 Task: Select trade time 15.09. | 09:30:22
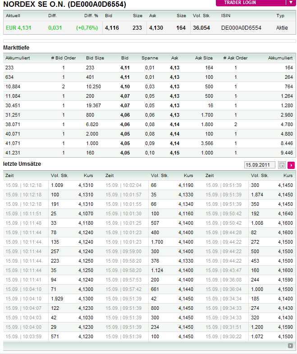pos(224,336)
